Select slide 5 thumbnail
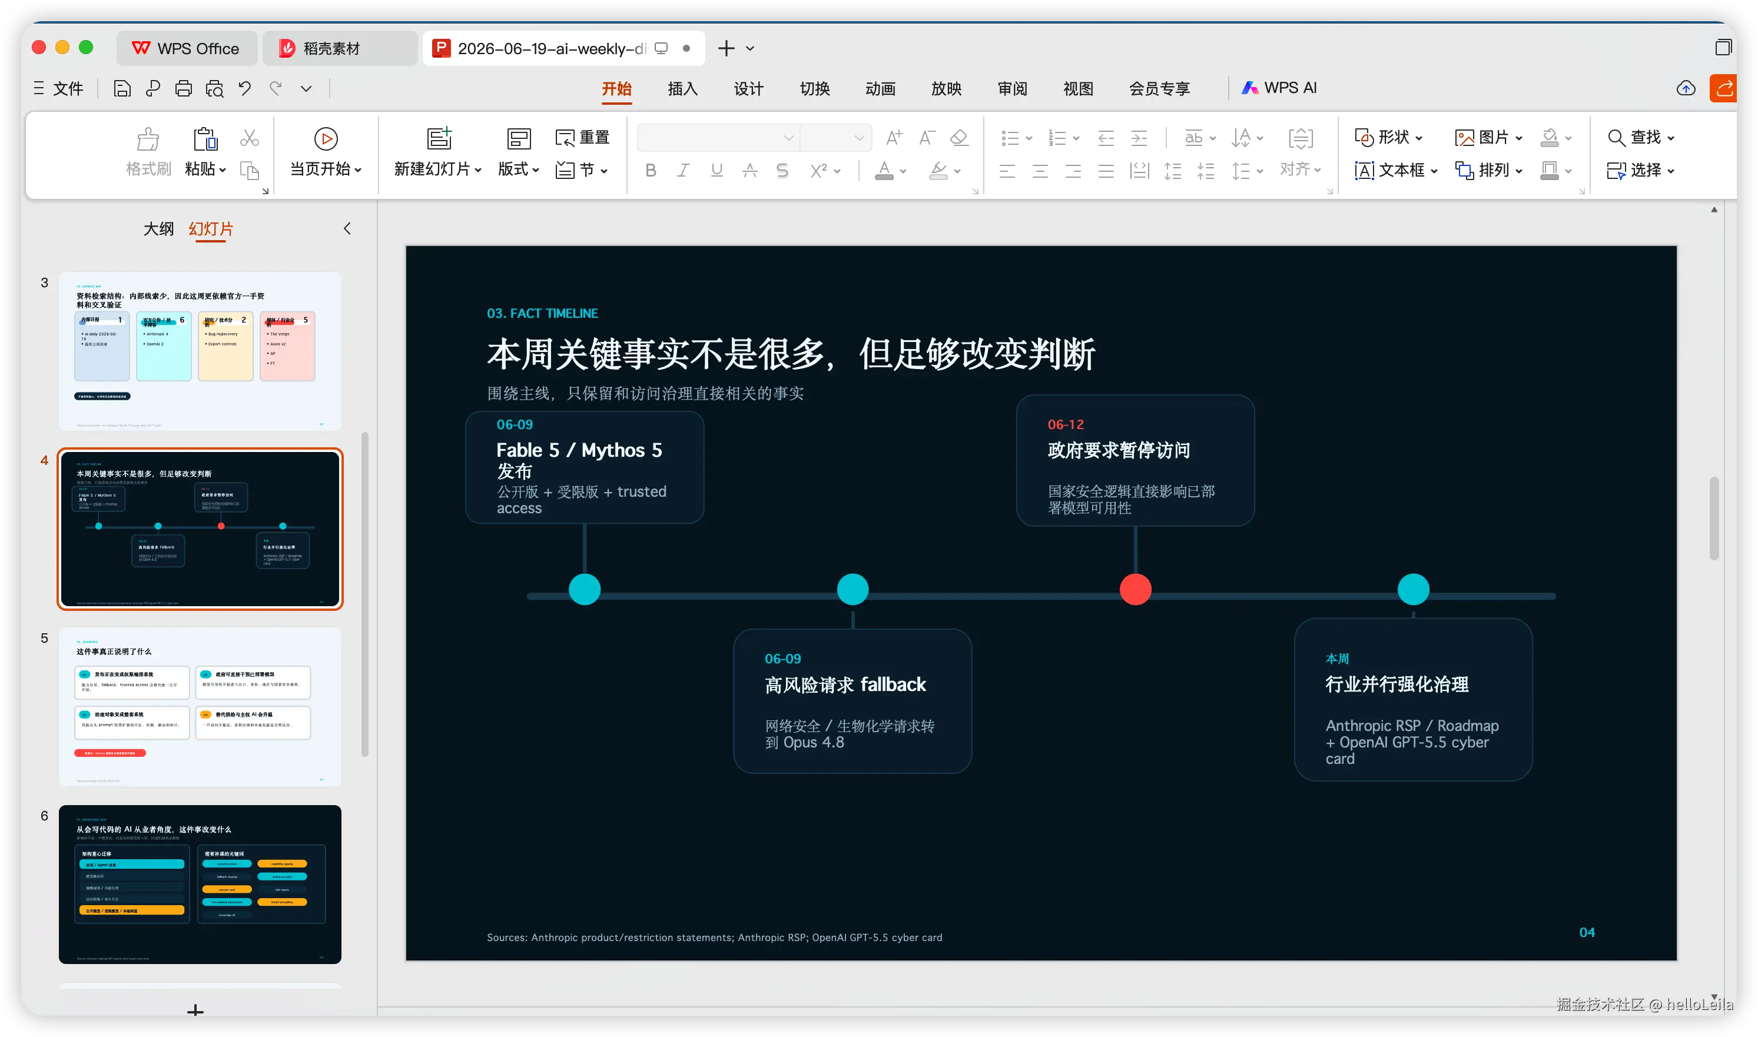The image size is (1758, 1037). (200, 706)
